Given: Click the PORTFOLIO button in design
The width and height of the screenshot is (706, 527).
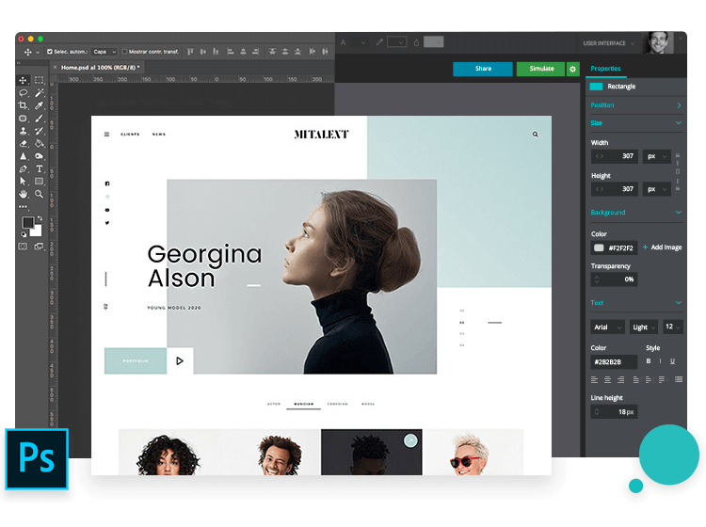Looking at the screenshot, I should tap(136, 361).
